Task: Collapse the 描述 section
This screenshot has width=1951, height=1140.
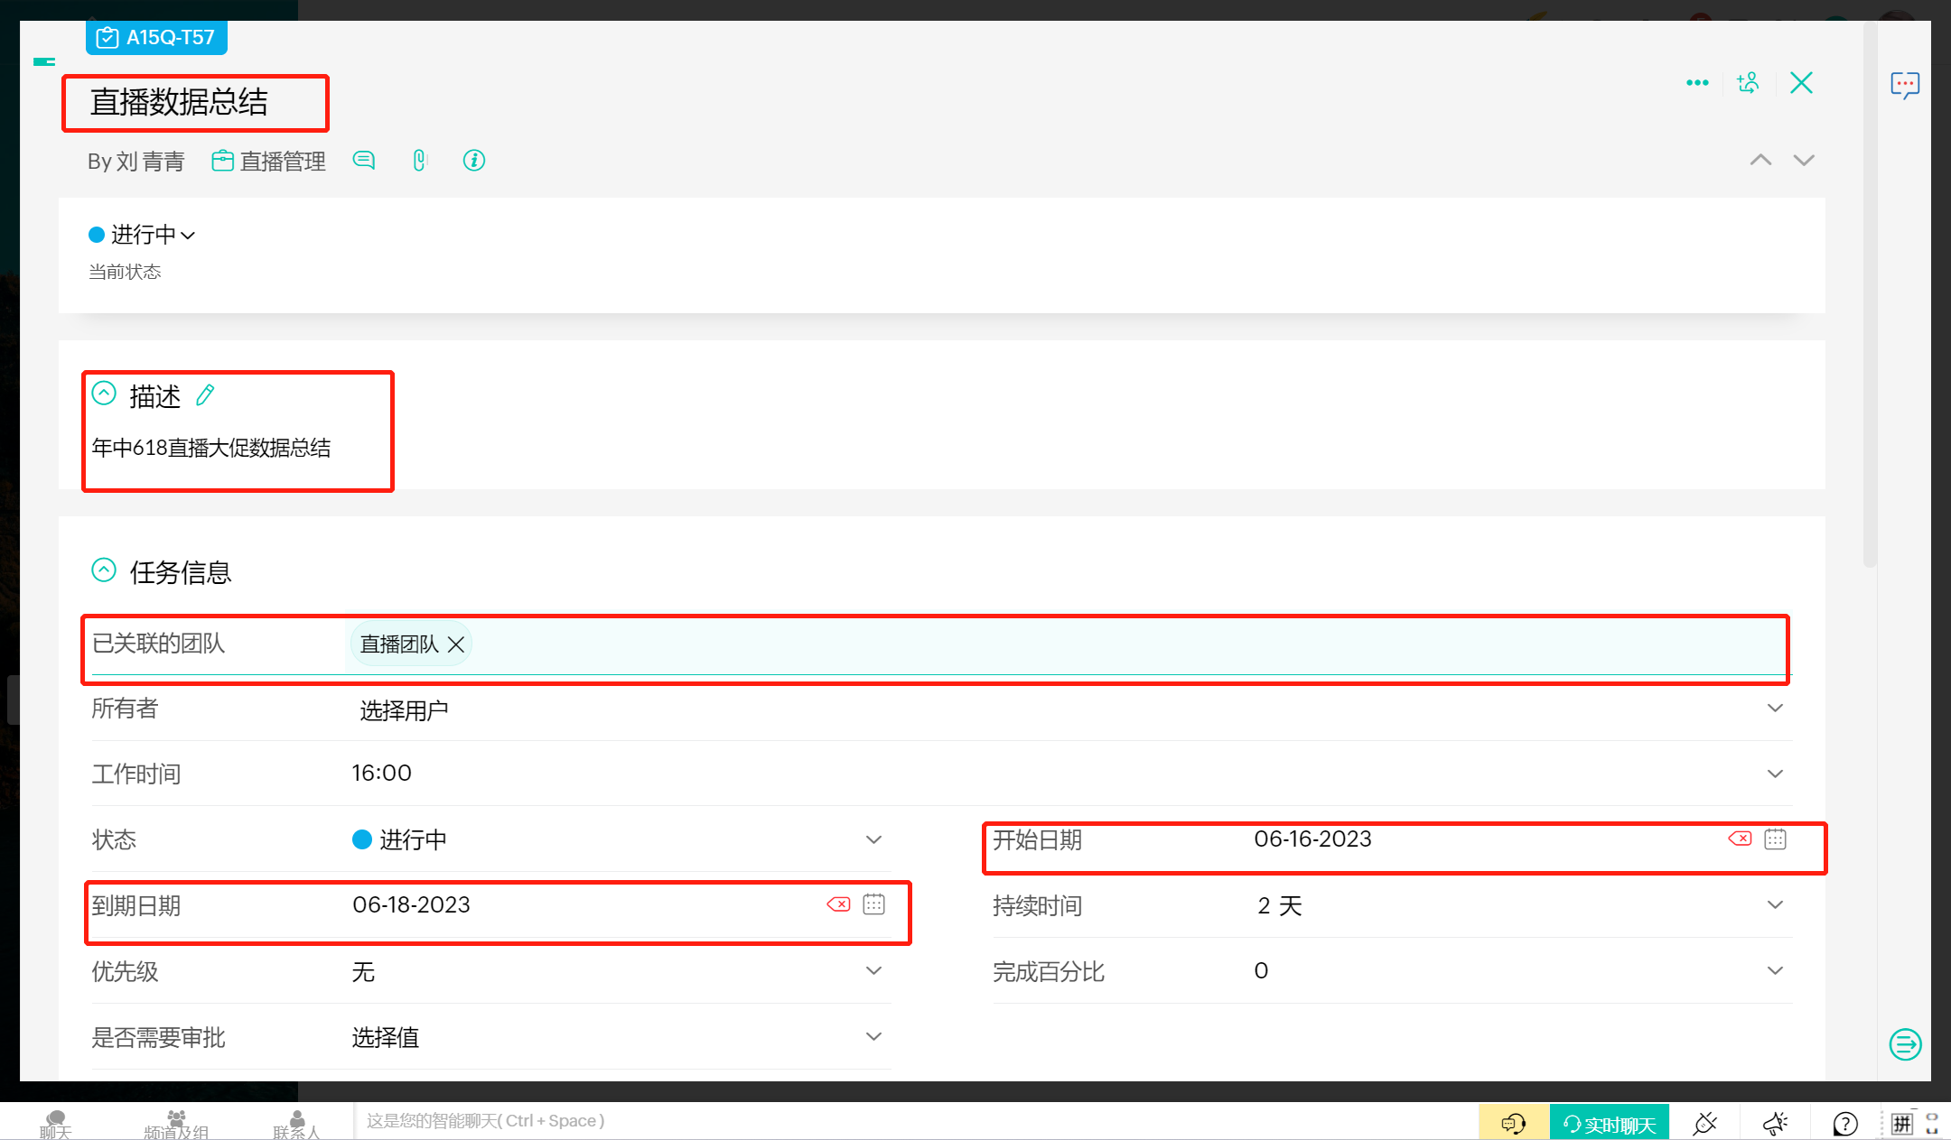Action: (x=104, y=394)
